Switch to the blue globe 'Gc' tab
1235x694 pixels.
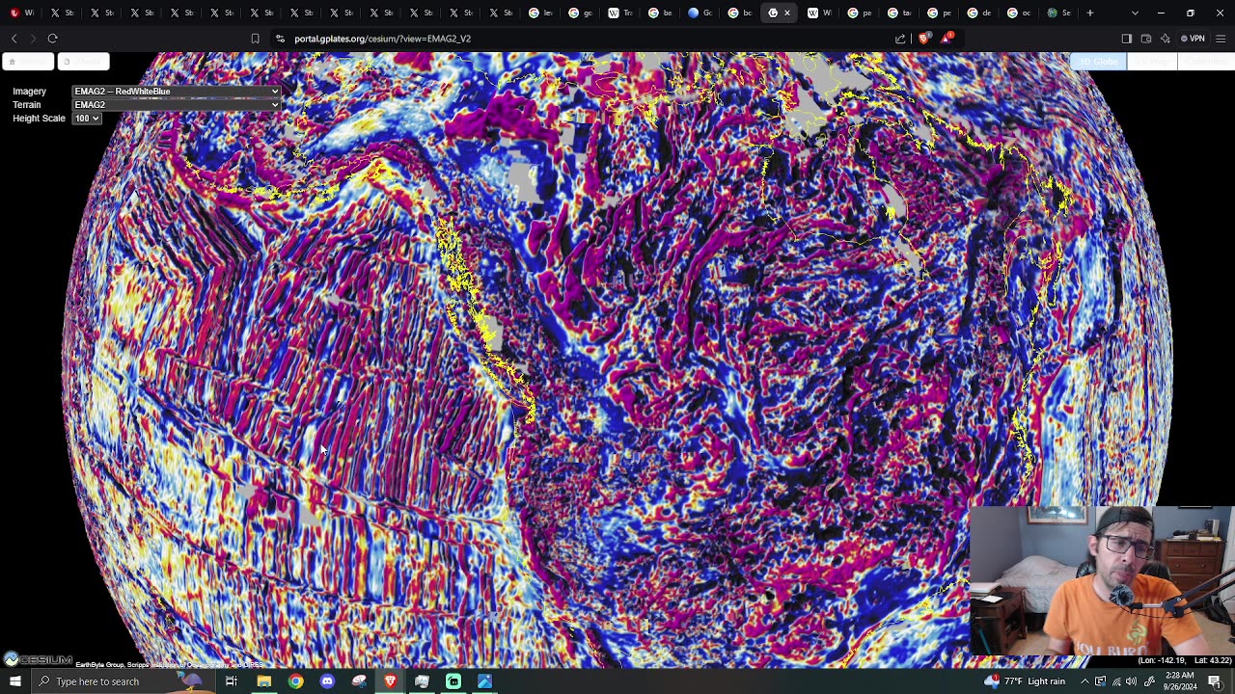[700, 13]
